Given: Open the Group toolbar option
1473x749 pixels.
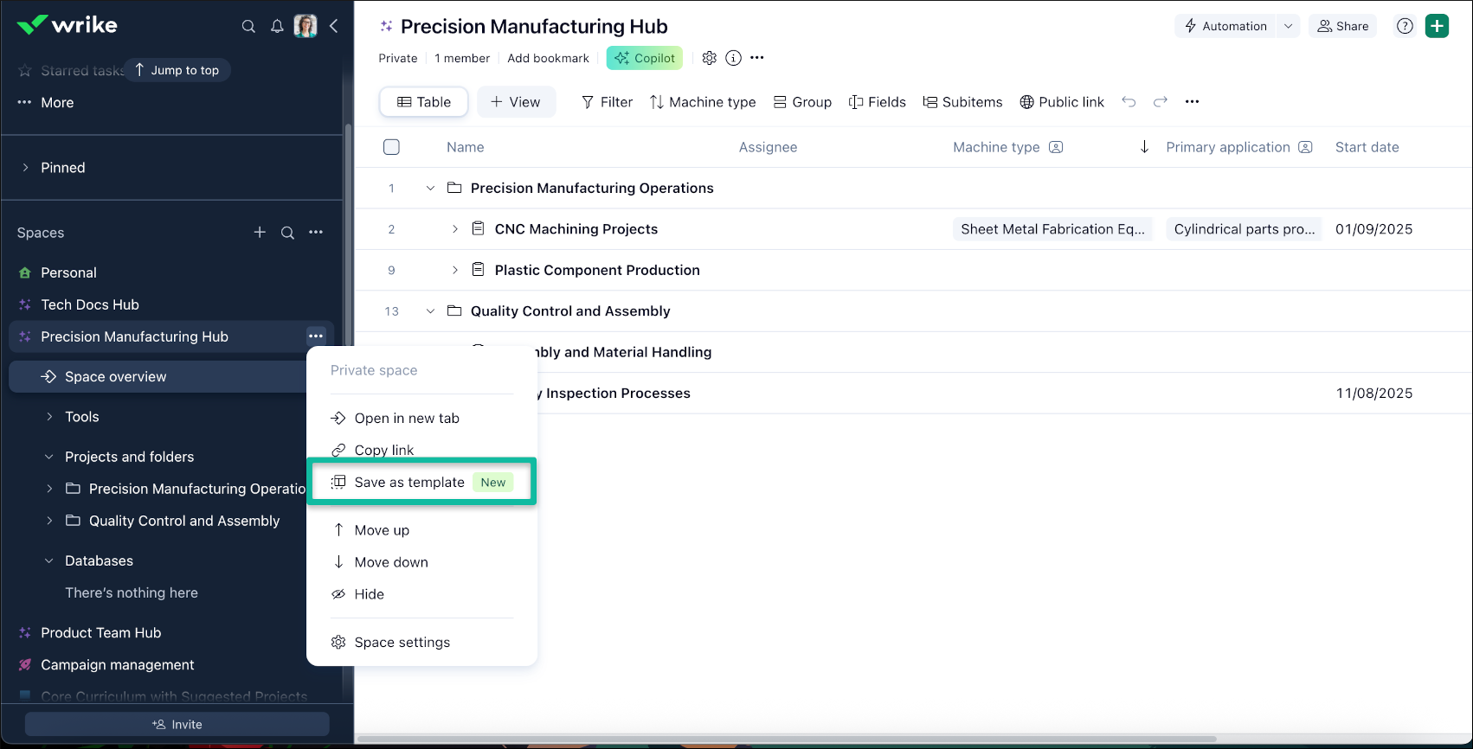Looking at the screenshot, I should [x=802, y=101].
